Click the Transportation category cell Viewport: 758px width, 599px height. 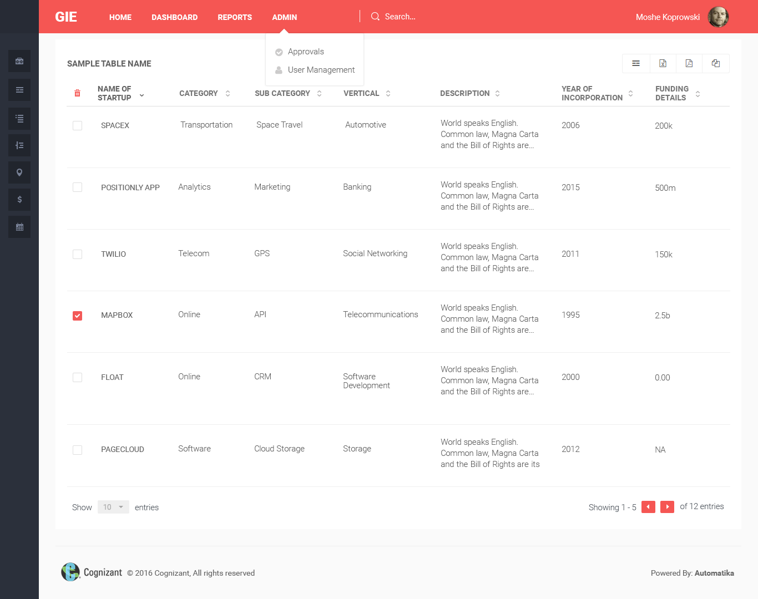206,125
